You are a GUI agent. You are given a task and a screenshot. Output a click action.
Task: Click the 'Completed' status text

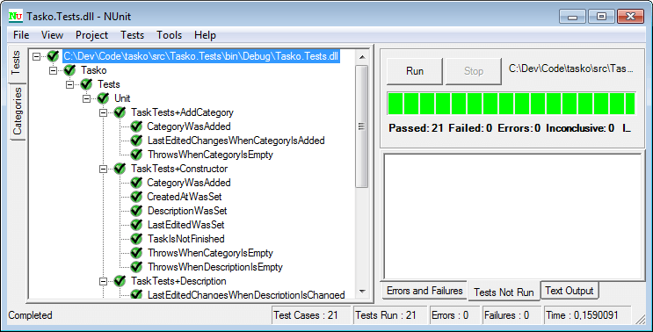(x=31, y=315)
